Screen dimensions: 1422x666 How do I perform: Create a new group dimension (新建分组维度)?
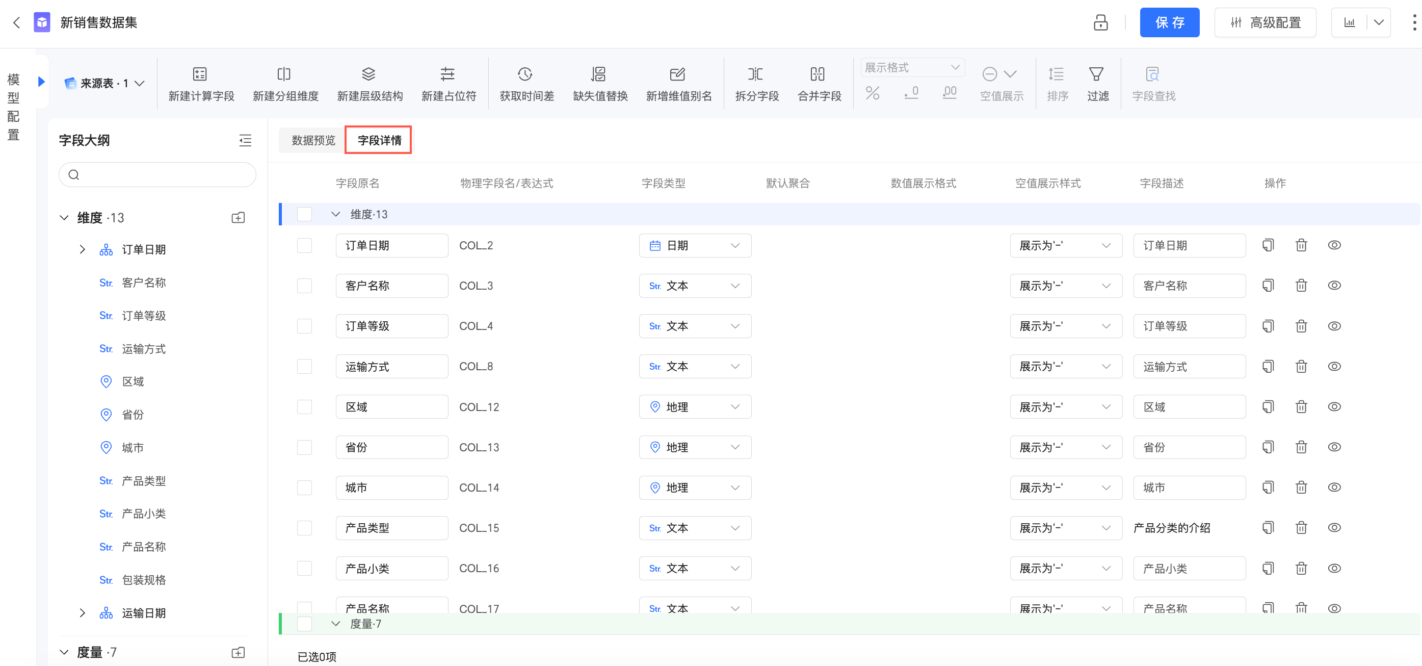coord(285,84)
